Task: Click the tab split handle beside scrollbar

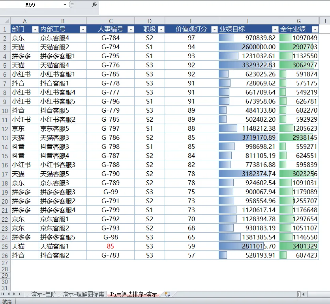Action: click(299, 294)
